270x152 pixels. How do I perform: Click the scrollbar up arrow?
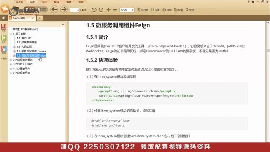[268, 22]
